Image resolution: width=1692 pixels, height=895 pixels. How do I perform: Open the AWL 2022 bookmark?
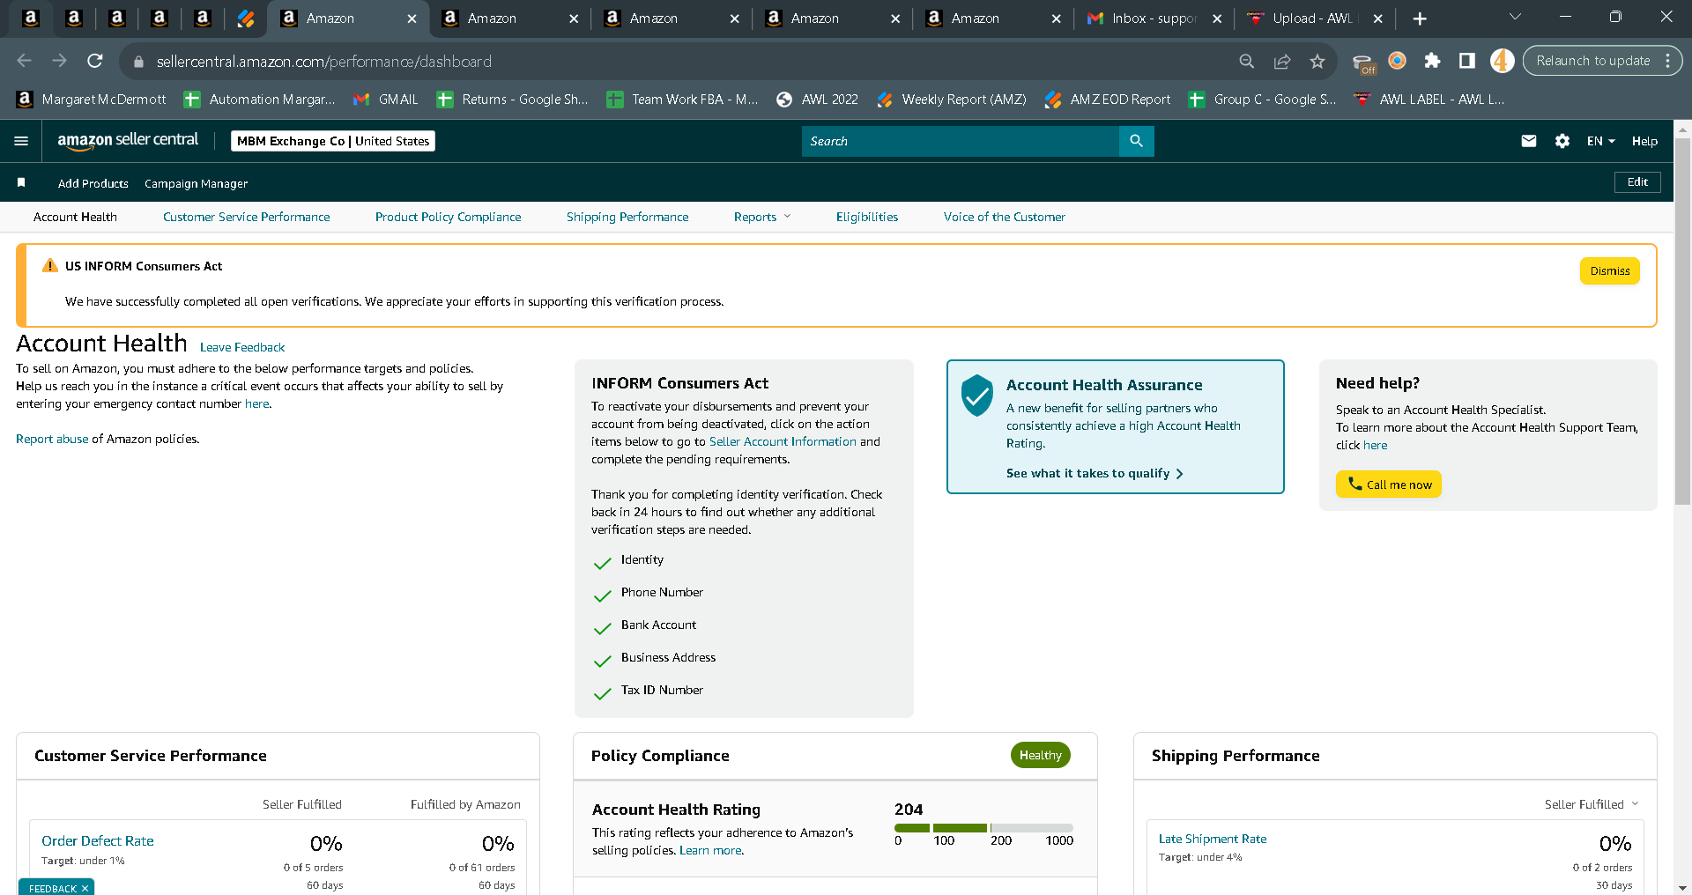(x=817, y=100)
